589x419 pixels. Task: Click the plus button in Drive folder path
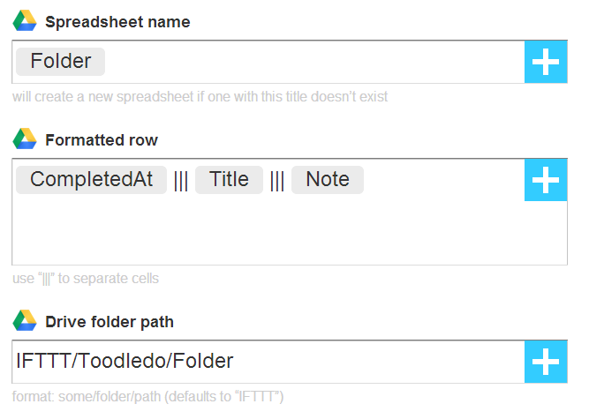546,362
